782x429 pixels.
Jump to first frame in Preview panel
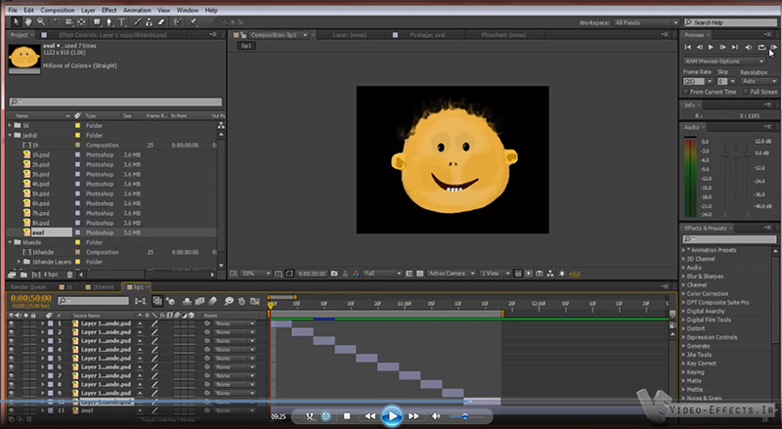point(688,47)
